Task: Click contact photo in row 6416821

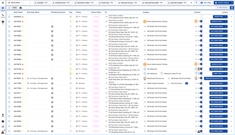Action: click(x=199, y=131)
